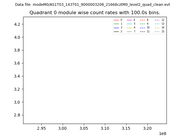
Task: Choose the gray solid legend line for module 7
Action: click(x=129, y=32)
